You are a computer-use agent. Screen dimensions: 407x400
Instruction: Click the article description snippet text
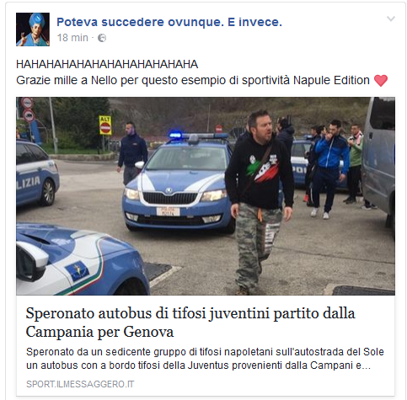point(205,359)
